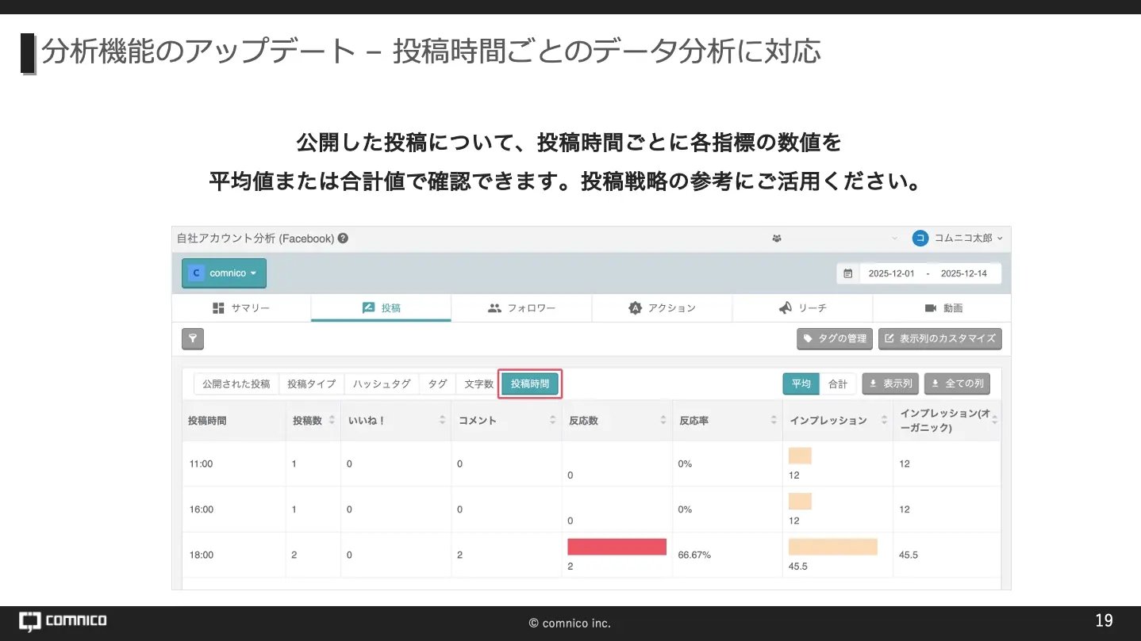Click the calendar icon by the date range

(x=847, y=273)
